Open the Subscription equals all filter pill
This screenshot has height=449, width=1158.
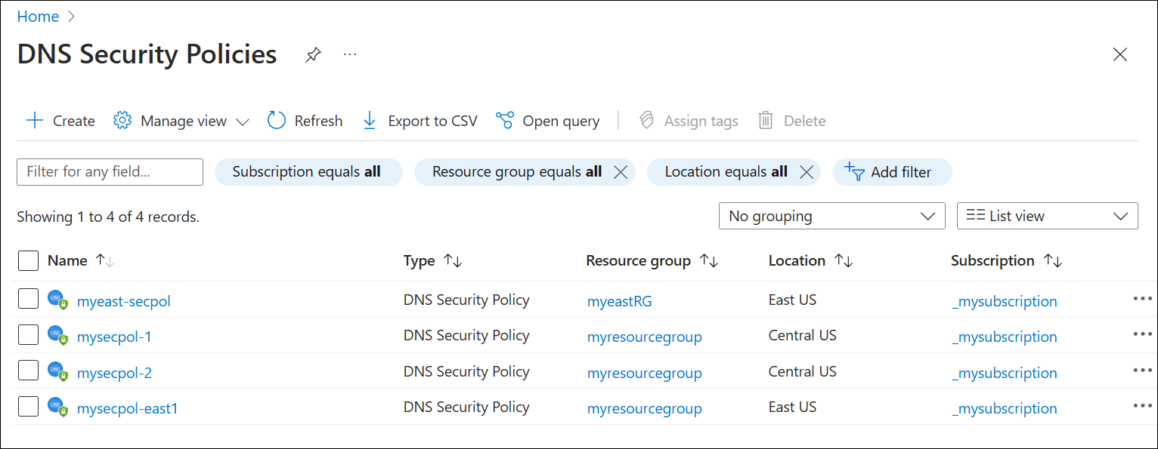tap(308, 171)
